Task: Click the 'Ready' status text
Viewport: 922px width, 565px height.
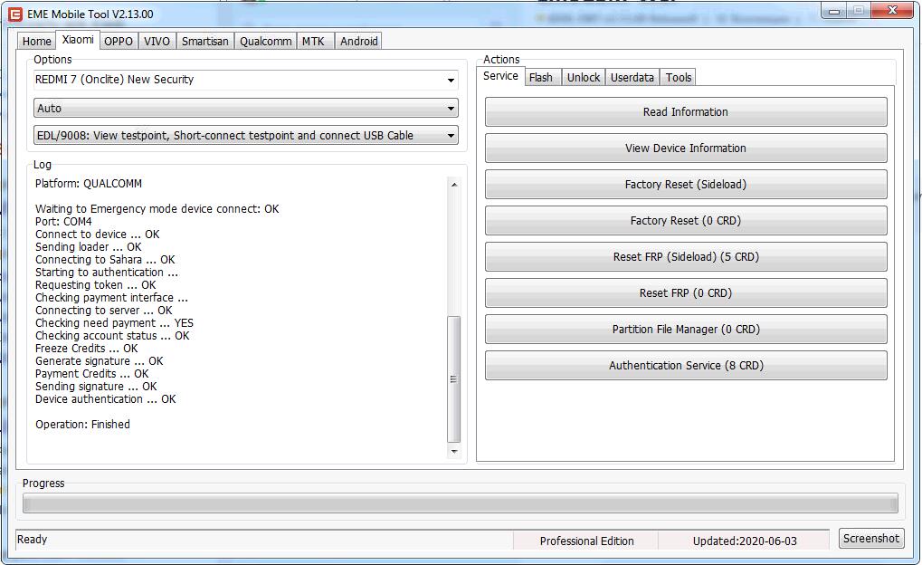Action: pyautogui.click(x=33, y=539)
